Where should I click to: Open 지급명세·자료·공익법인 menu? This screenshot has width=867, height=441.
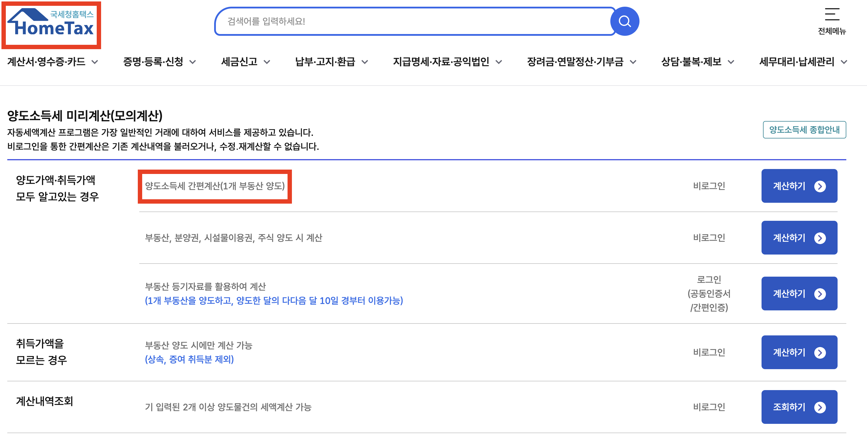coord(447,62)
